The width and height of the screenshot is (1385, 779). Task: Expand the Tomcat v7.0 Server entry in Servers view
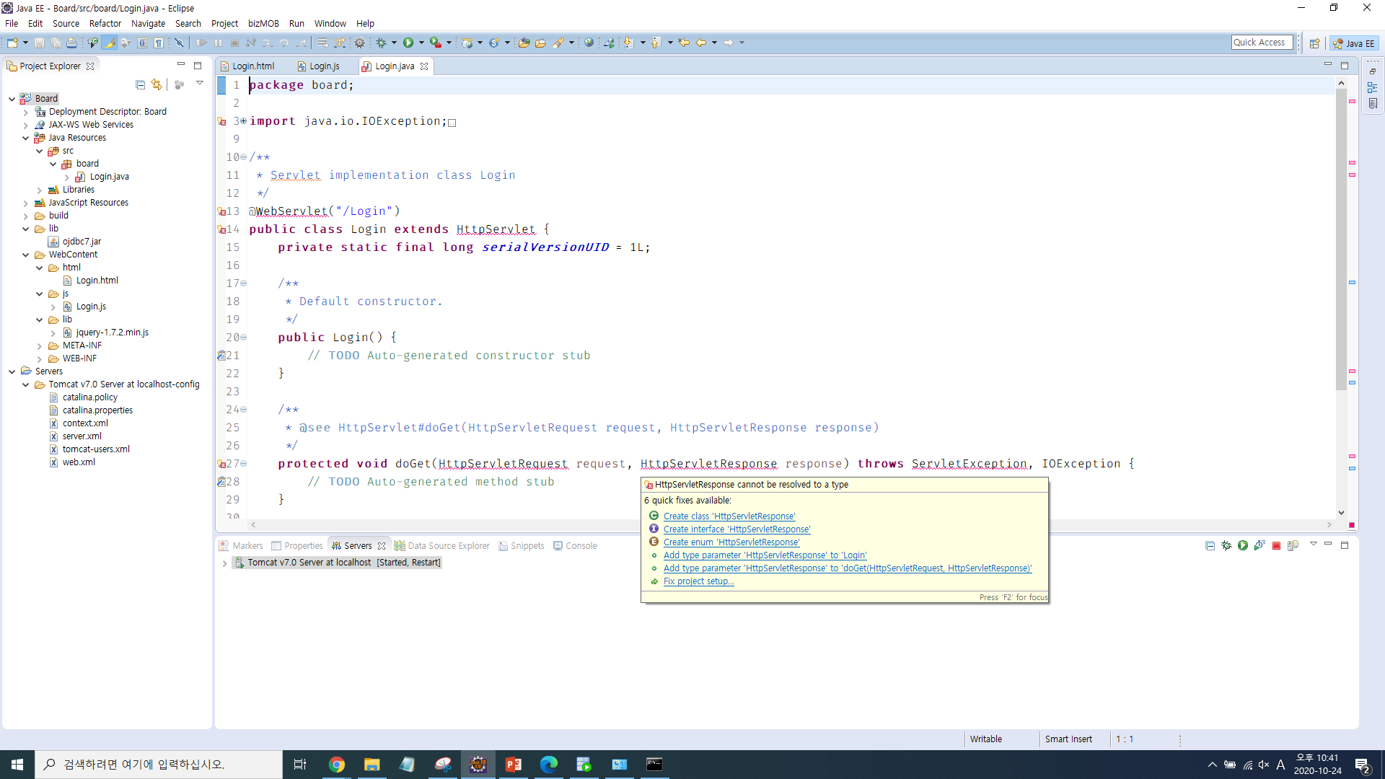[x=225, y=563]
